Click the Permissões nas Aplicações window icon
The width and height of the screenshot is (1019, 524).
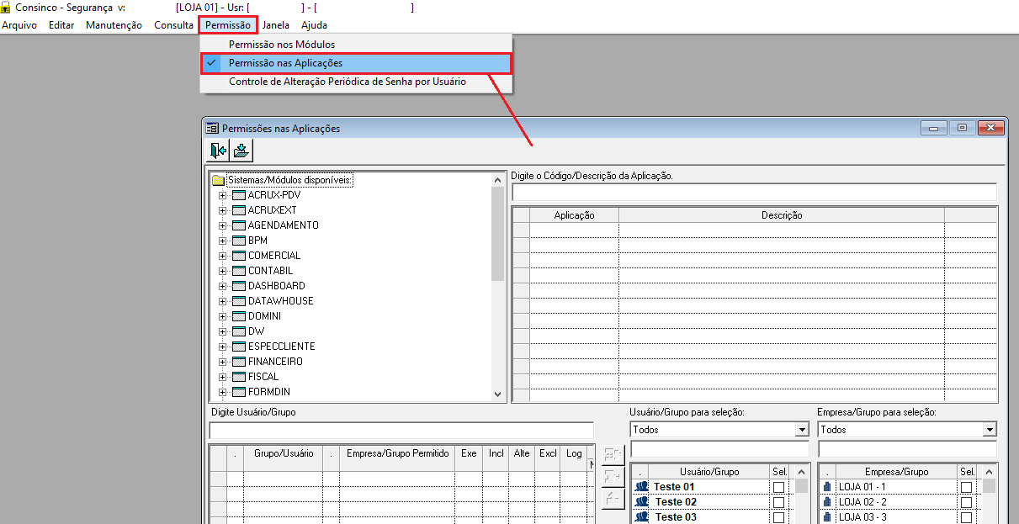pyautogui.click(x=212, y=129)
